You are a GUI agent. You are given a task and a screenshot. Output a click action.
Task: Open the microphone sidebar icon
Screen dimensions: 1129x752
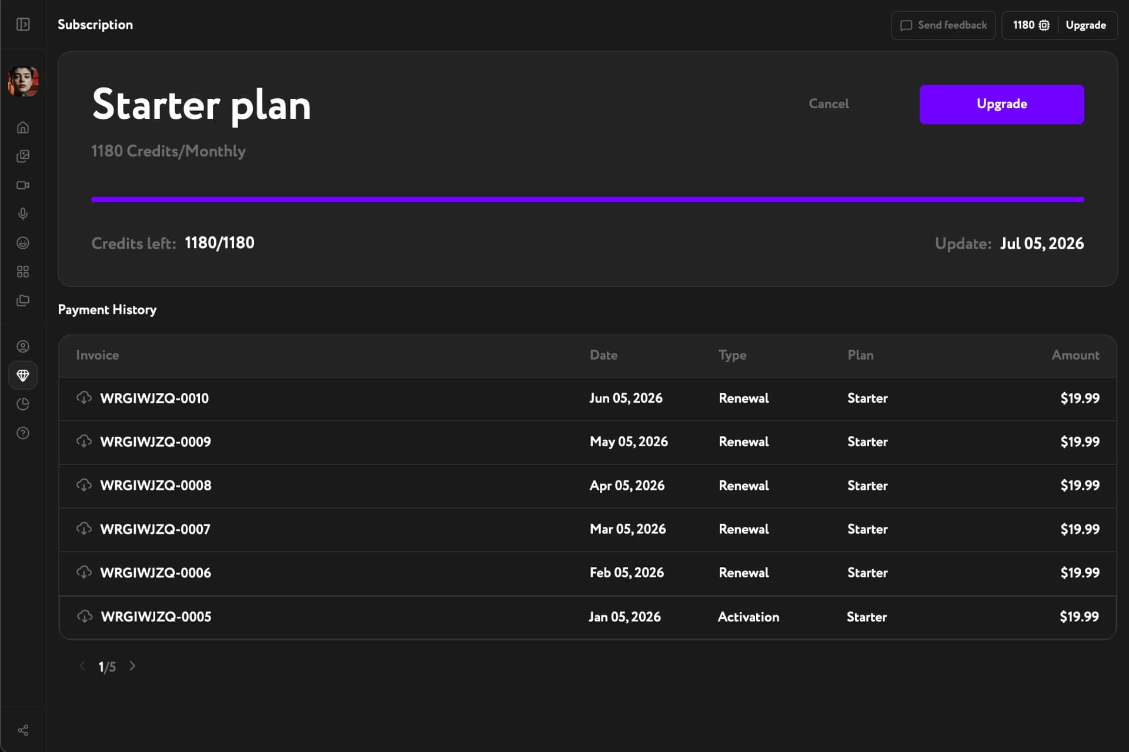23,213
